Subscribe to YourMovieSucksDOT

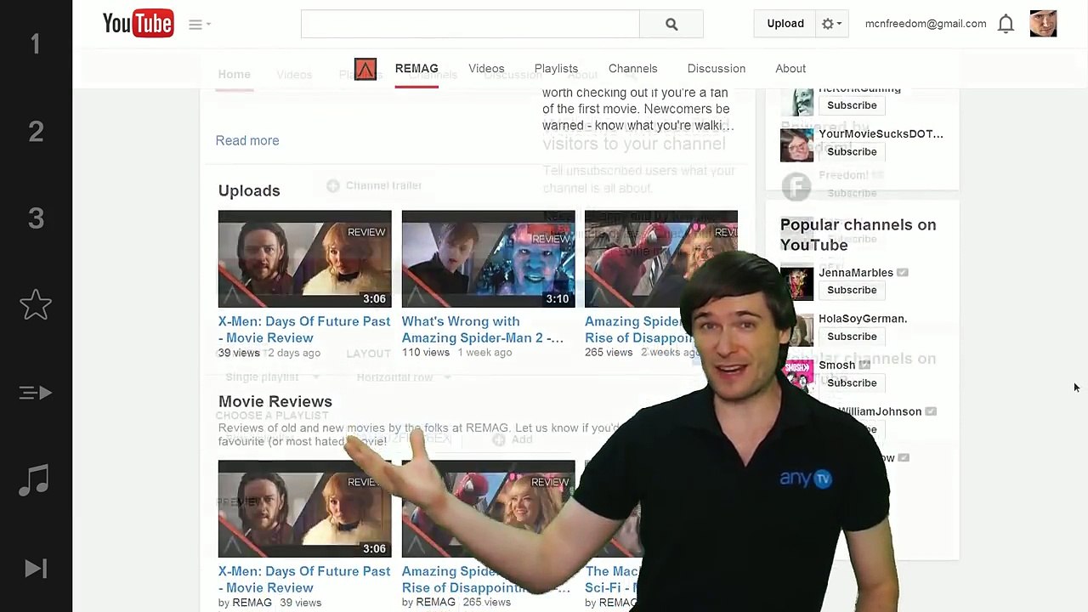coord(852,151)
